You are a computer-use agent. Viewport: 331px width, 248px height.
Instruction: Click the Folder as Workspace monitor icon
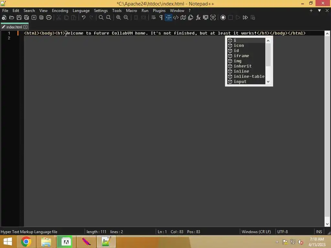[x=205, y=17]
